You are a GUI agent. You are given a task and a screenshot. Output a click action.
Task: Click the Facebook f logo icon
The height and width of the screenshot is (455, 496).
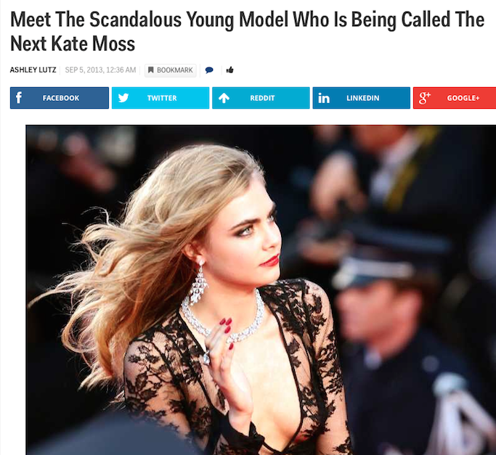(19, 98)
